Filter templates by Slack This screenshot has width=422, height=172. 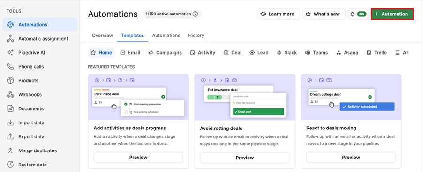tap(286, 53)
